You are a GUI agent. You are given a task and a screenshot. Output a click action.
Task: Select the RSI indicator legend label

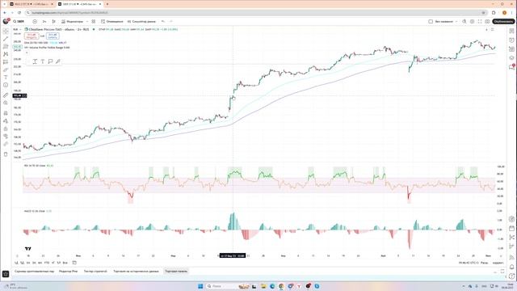click(x=35, y=166)
